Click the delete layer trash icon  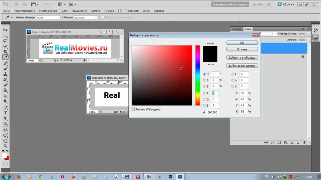click(x=304, y=142)
